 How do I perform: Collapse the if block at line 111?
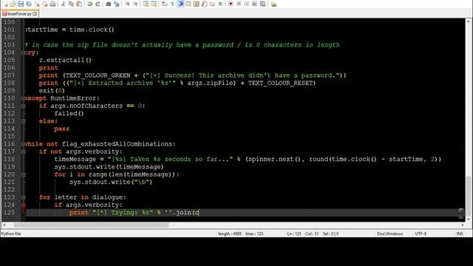(x=23, y=106)
